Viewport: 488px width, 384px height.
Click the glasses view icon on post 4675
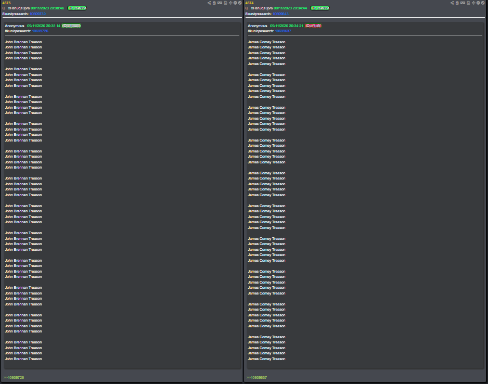click(220, 3)
